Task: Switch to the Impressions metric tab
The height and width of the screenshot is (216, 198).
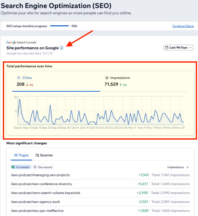Action: tap(144, 81)
